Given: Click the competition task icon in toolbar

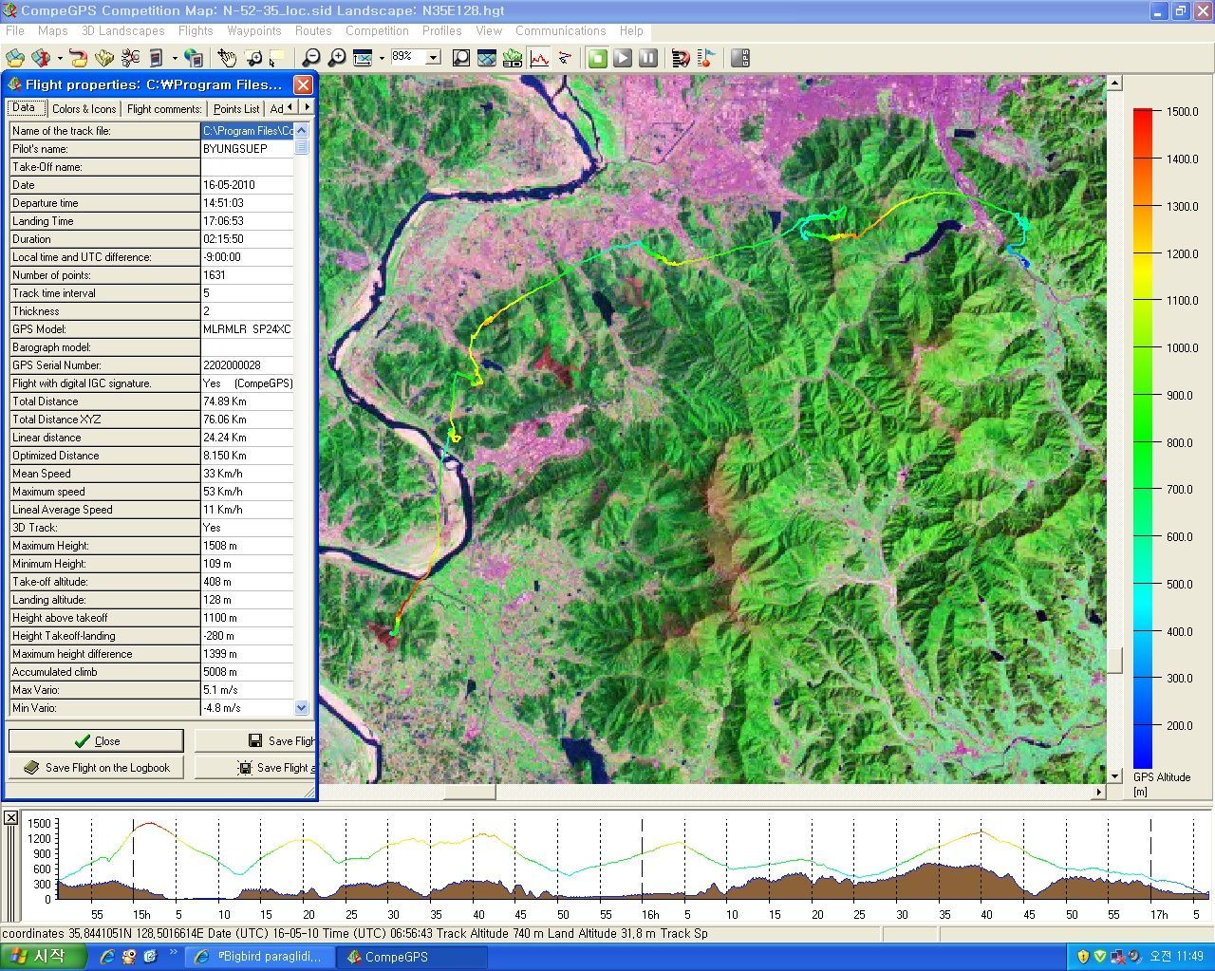Looking at the screenshot, I should 680,58.
